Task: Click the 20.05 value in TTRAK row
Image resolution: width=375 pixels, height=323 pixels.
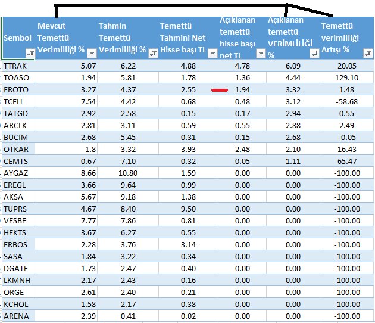Action: (347, 66)
